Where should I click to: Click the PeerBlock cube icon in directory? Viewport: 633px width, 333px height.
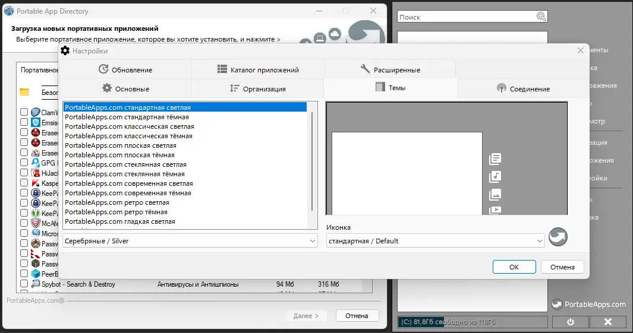click(x=36, y=274)
